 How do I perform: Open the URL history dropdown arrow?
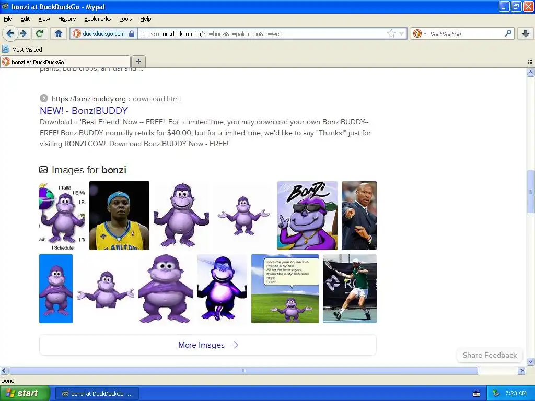[402, 33]
